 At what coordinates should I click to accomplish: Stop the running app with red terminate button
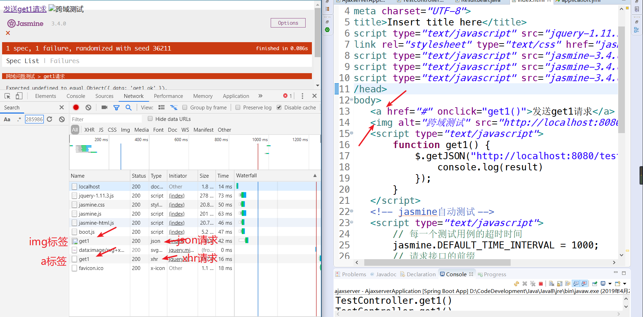(x=541, y=284)
